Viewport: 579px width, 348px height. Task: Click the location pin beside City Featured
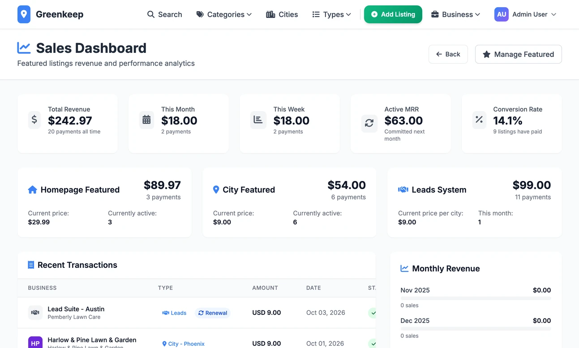tap(216, 190)
